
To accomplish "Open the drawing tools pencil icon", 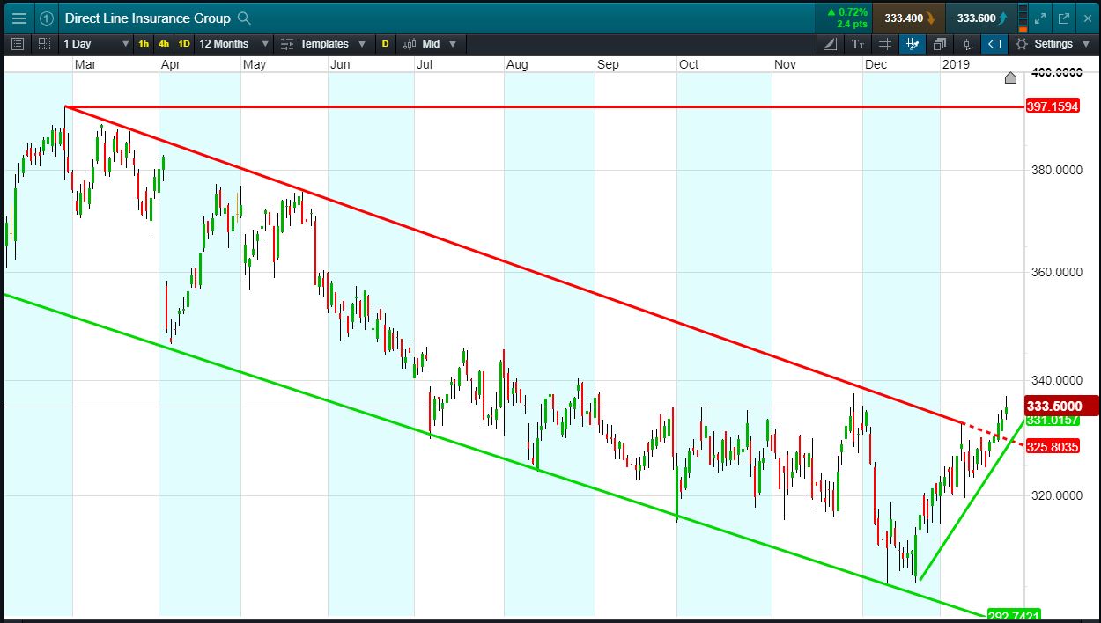I will (x=831, y=44).
